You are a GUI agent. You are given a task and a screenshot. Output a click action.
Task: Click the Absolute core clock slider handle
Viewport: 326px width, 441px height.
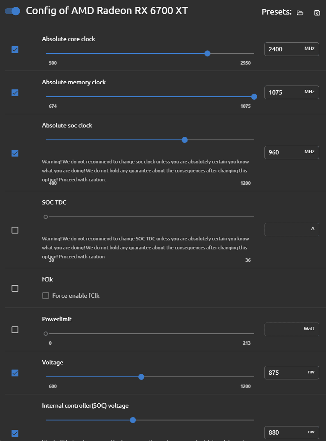pyautogui.click(x=207, y=53)
